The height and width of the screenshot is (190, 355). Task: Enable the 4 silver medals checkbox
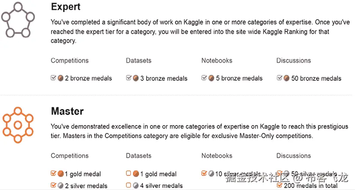tap(129, 185)
